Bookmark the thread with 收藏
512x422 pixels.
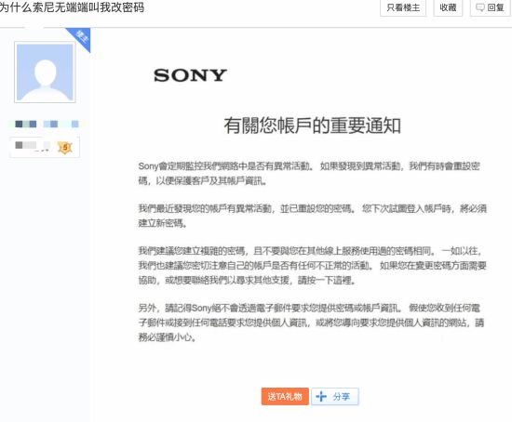[448, 7]
